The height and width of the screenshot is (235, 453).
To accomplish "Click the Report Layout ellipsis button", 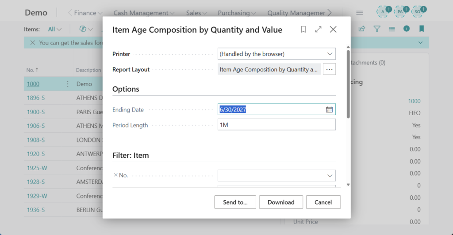I will coord(329,69).
